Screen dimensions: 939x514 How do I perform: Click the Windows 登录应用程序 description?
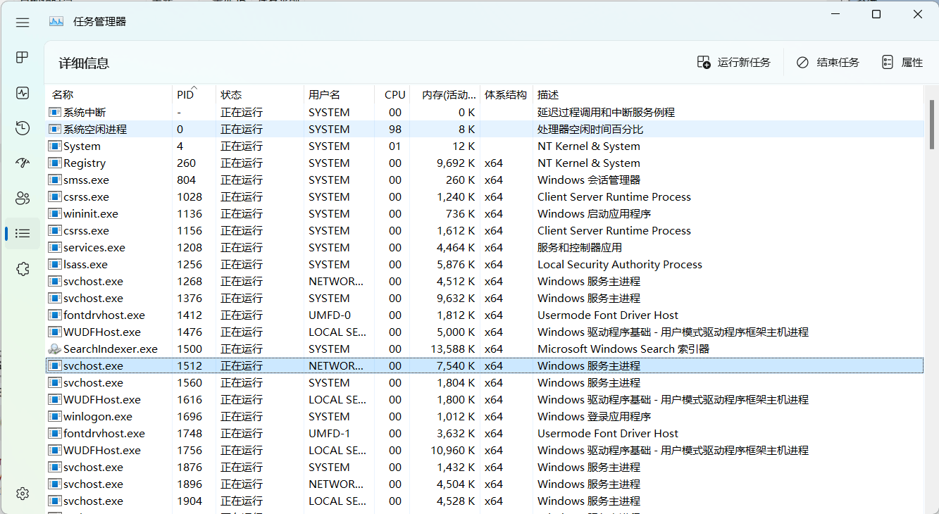(x=594, y=417)
